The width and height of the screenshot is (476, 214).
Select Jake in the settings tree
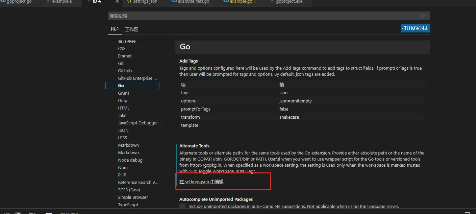click(x=122, y=116)
